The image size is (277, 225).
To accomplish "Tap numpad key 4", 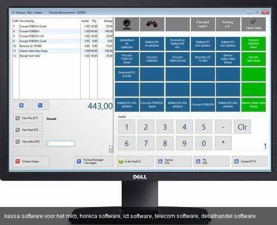I will pyautogui.click(x=184, y=127).
